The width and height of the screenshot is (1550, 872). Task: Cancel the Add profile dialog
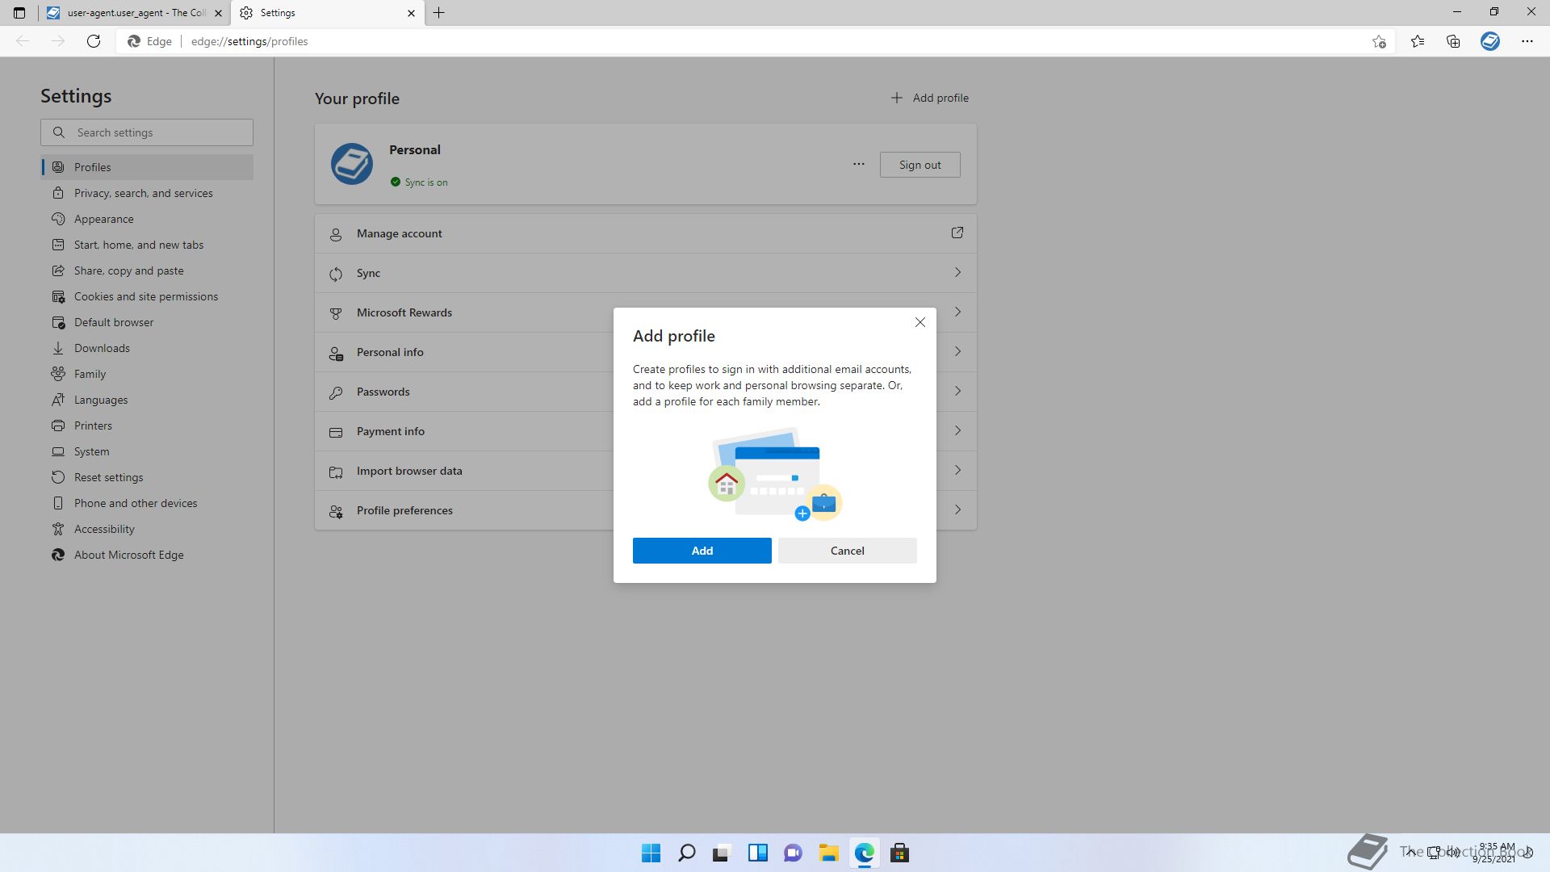[x=847, y=551]
